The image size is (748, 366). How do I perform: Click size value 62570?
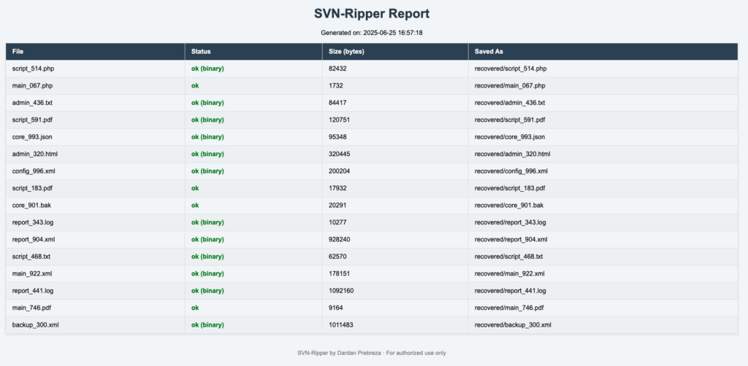tap(337, 257)
